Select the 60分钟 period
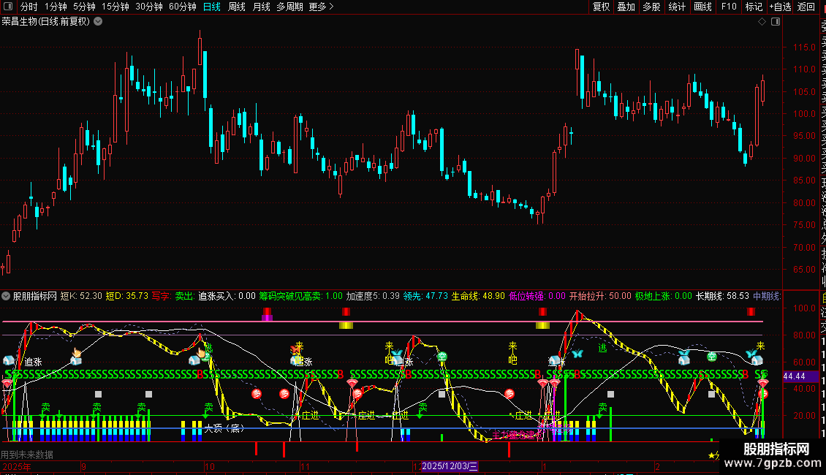Viewport: 826px width, 475px height. click(x=183, y=7)
